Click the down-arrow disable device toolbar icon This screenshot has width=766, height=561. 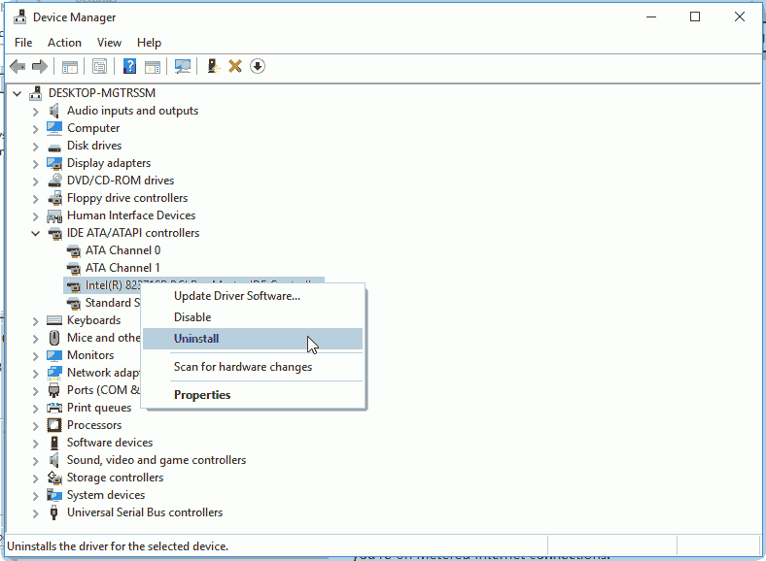click(258, 66)
